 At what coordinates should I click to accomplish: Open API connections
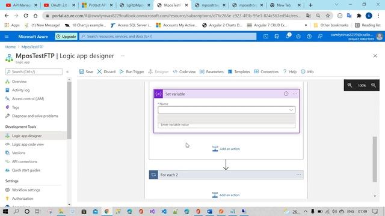coord(24,161)
